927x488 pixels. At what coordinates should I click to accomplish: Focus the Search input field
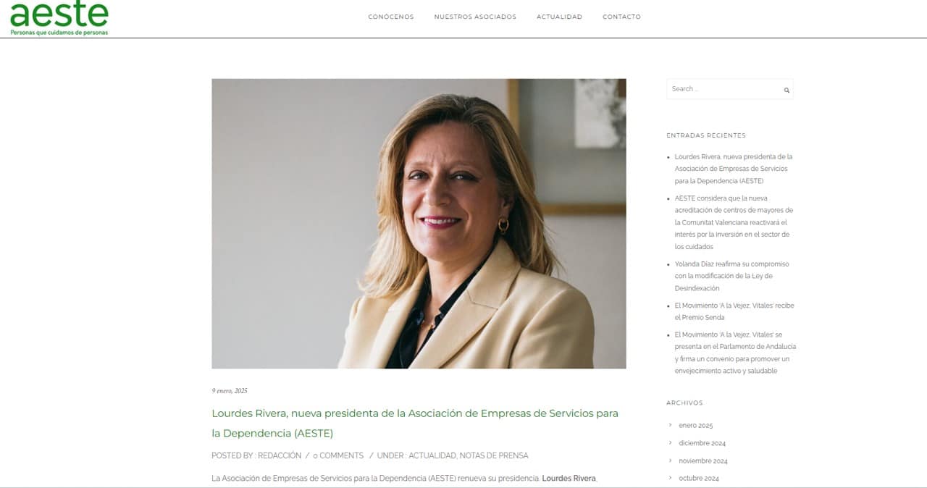[x=724, y=89]
